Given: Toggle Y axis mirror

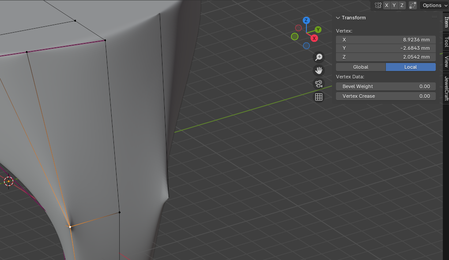Looking at the screenshot, I should (x=394, y=5).
